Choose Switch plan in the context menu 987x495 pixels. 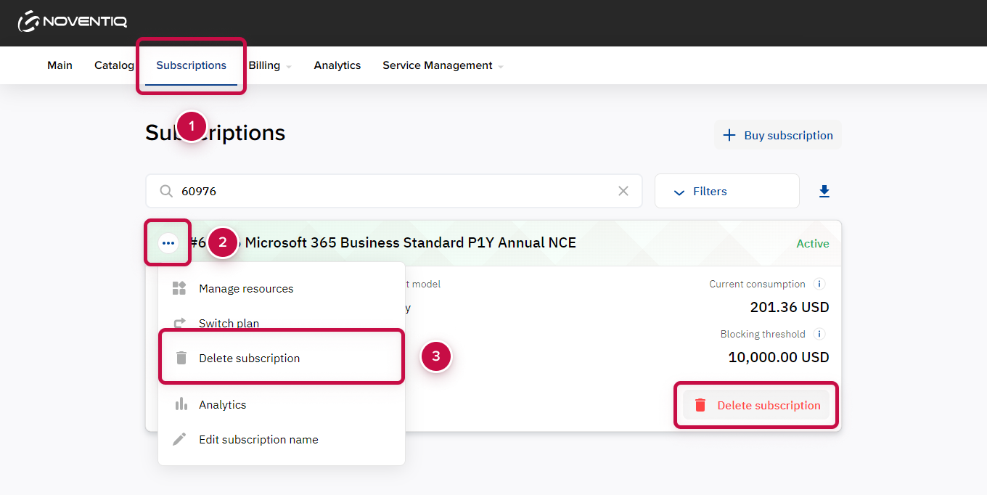point(229,323)
